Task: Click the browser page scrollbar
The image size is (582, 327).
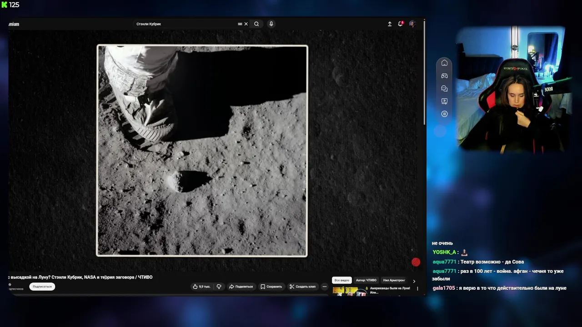Action: click(424, 73)
